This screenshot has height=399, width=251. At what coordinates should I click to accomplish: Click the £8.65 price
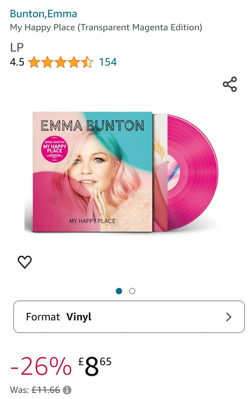95,366
